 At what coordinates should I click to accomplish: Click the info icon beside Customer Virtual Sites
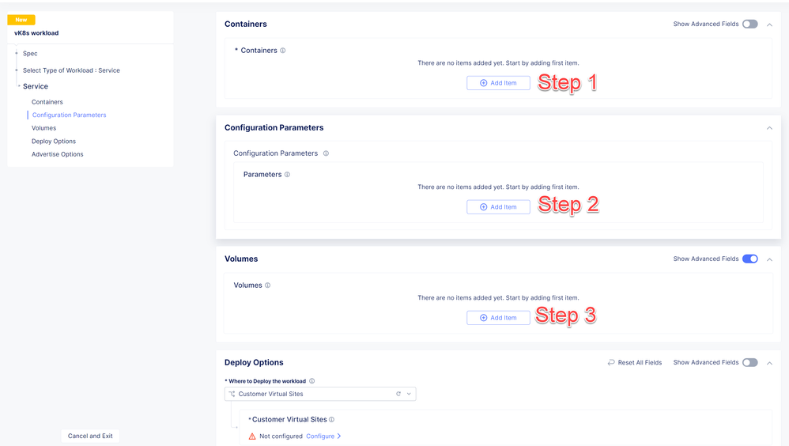point(331,420)
